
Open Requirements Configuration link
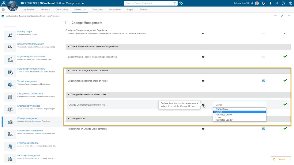(x=31, y=44)
